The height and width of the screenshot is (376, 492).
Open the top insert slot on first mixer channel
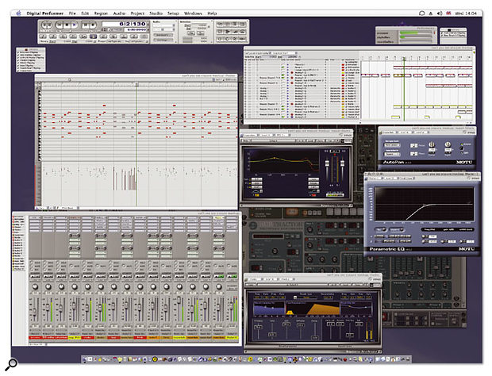tap(35, 217)
